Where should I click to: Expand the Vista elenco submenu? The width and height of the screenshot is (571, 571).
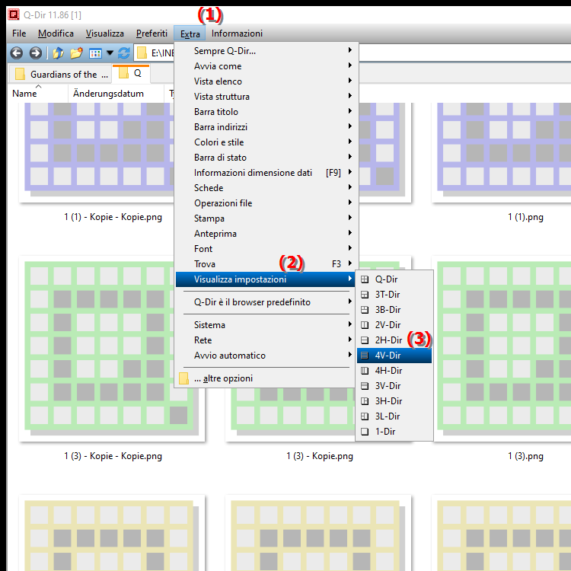tap(266, 81)
